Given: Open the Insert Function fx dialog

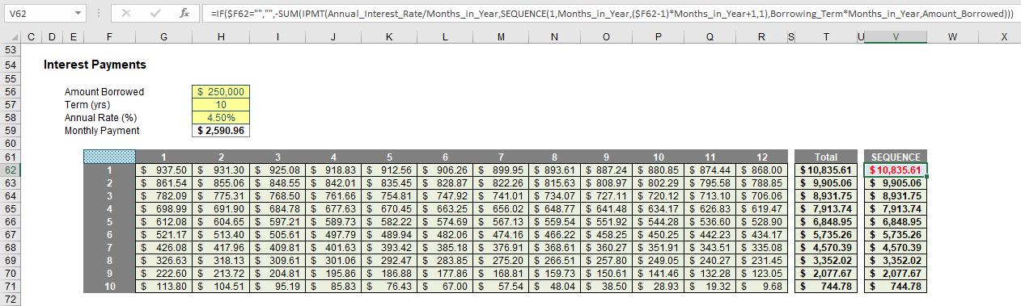Looking at the screenshot, I should (184, 13).
